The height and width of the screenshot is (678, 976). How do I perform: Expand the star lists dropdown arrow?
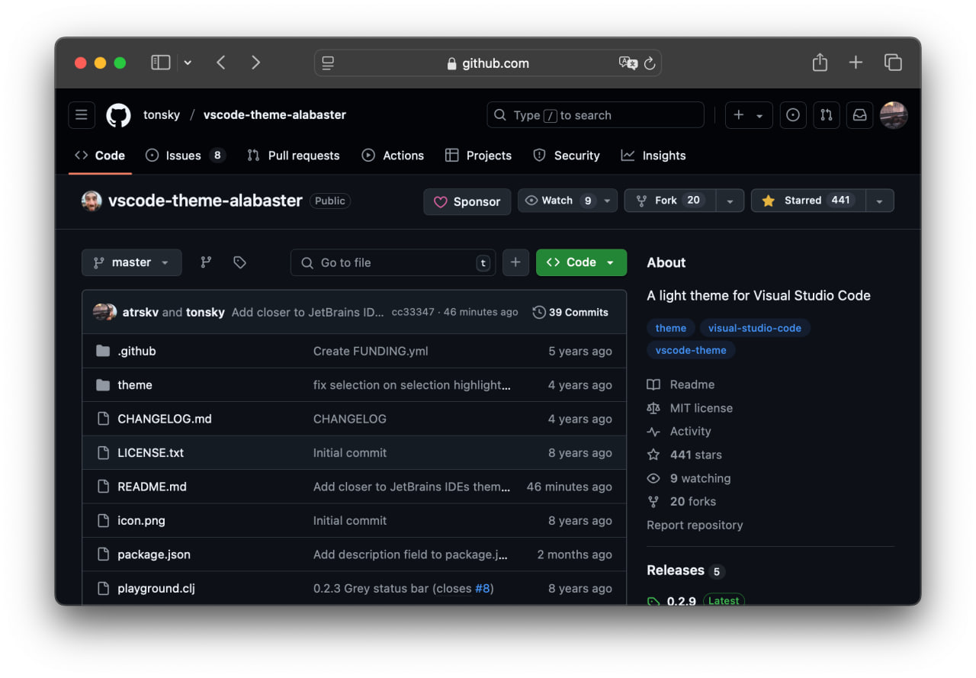pos(879,201)
